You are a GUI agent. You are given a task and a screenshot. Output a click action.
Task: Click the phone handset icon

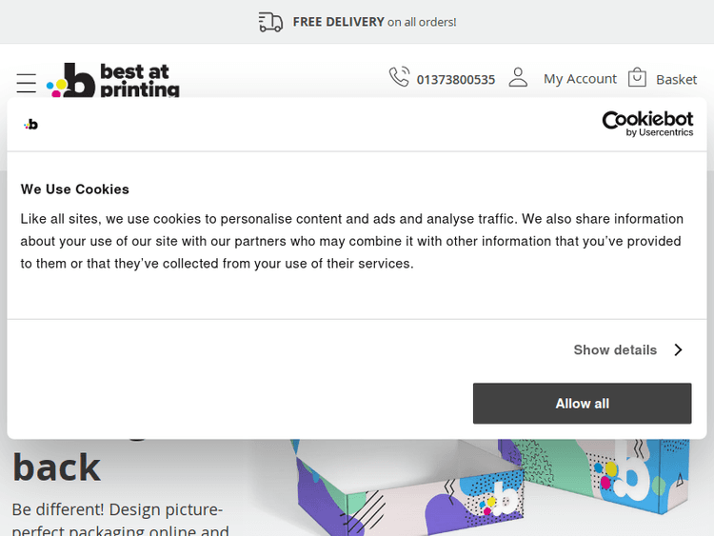(x=399, y=77)
